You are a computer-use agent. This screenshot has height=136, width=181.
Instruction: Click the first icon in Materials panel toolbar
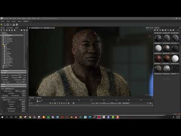point(155,30)
